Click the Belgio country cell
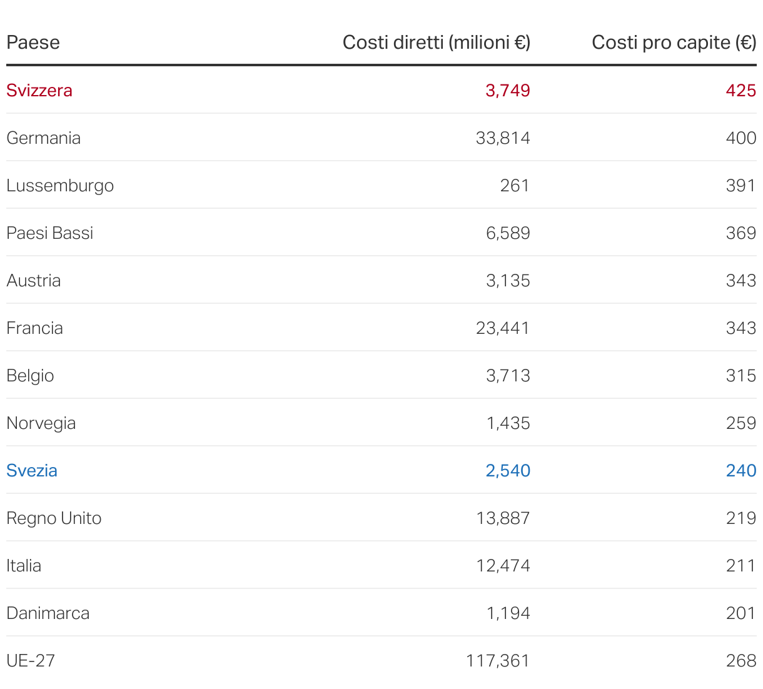This screenshot has width=763, height=689. [x=30, y=376]
